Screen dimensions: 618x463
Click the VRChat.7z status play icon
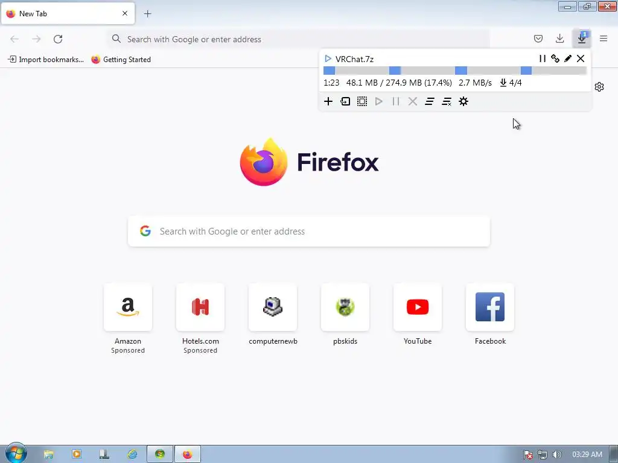click(x=328, y=58)
